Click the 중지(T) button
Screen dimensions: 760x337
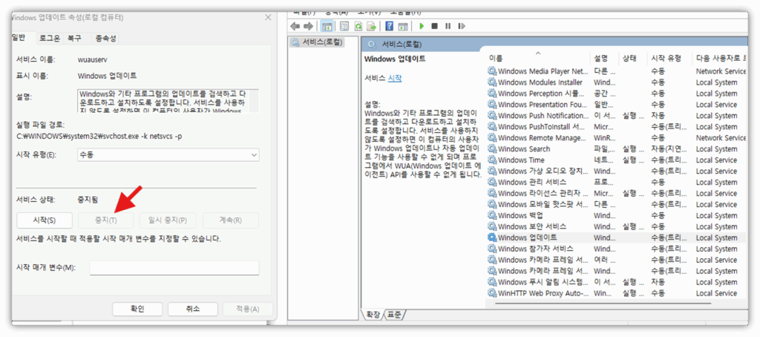click(x=105, y=220)
